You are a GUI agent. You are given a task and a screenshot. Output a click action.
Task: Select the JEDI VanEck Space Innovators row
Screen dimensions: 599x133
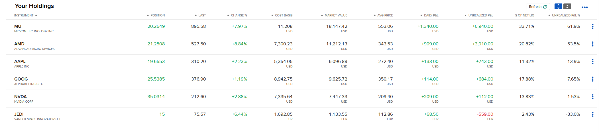pos(301,116)
